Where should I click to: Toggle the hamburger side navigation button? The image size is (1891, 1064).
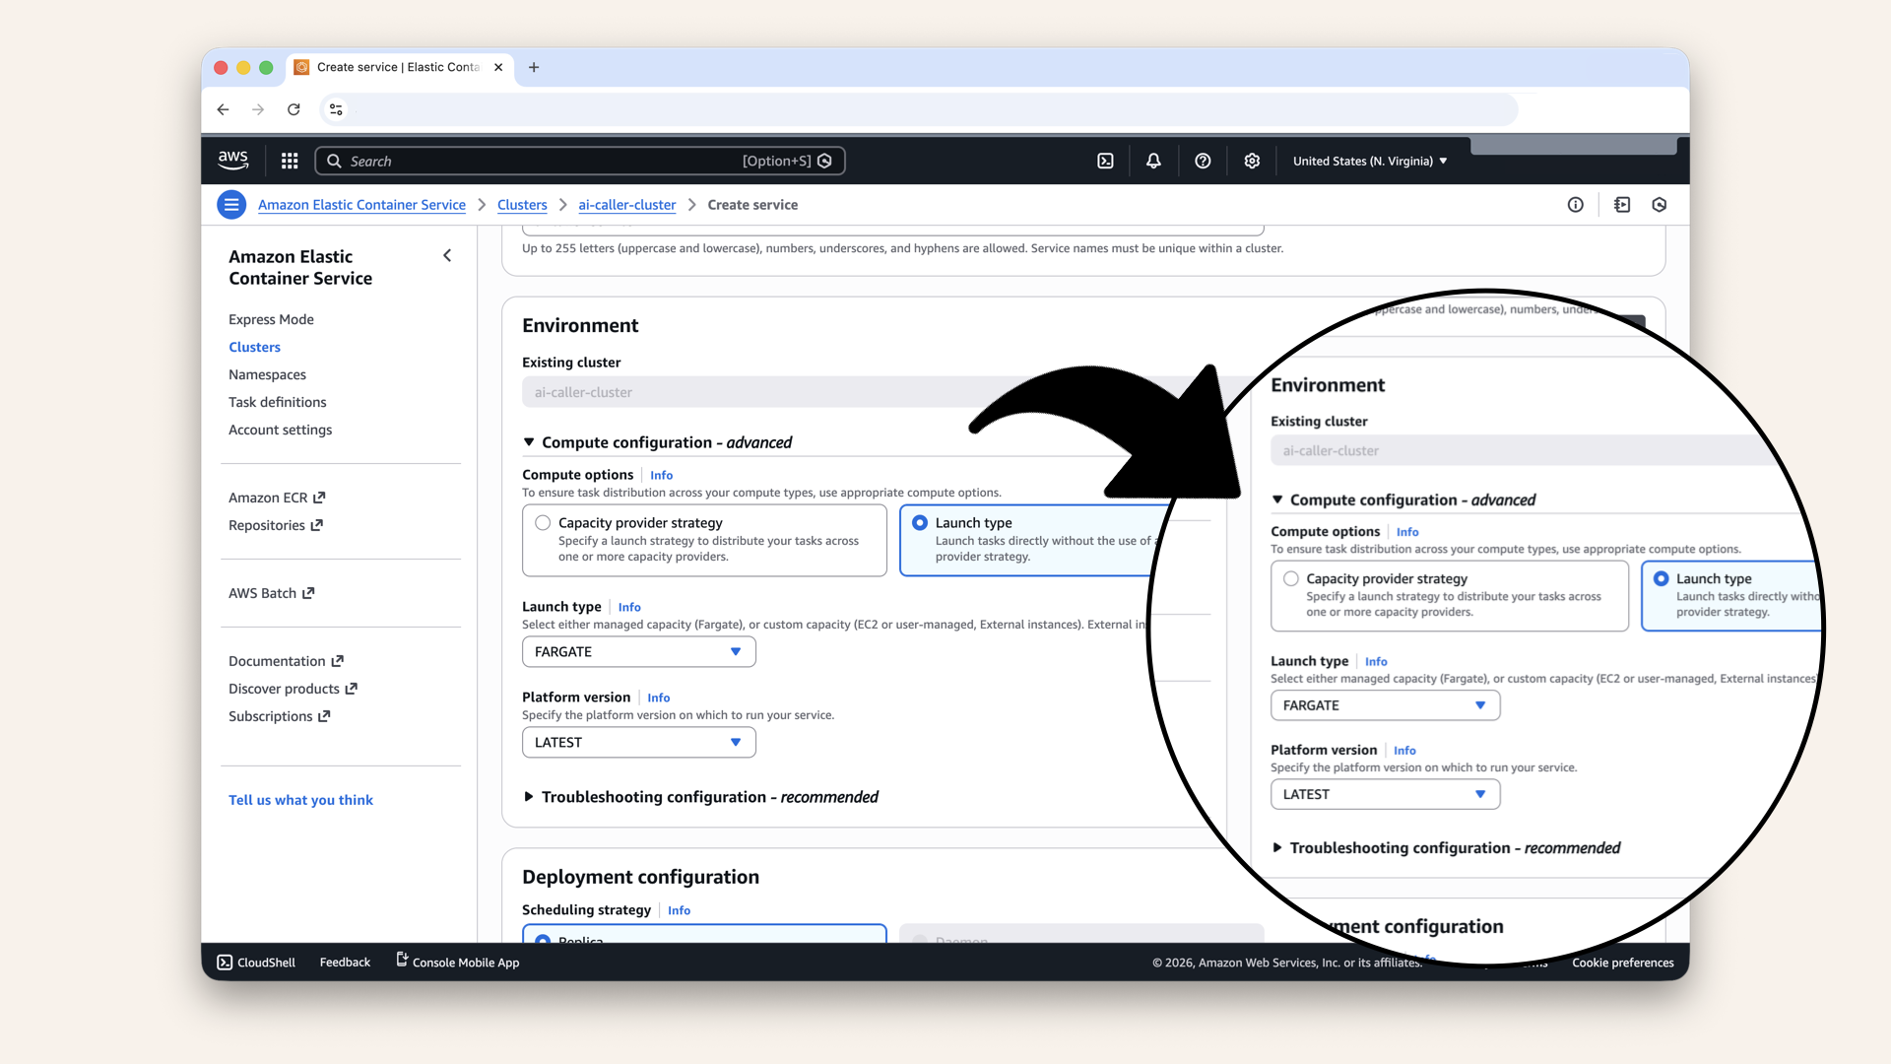tap(231, 205)
